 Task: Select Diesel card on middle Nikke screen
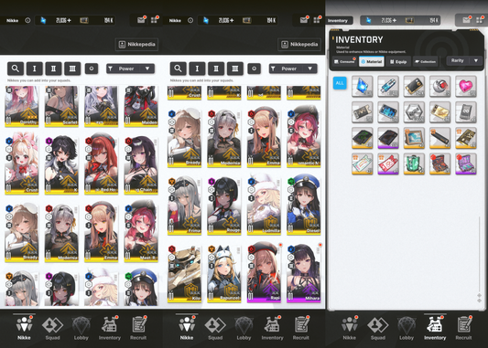303,206
